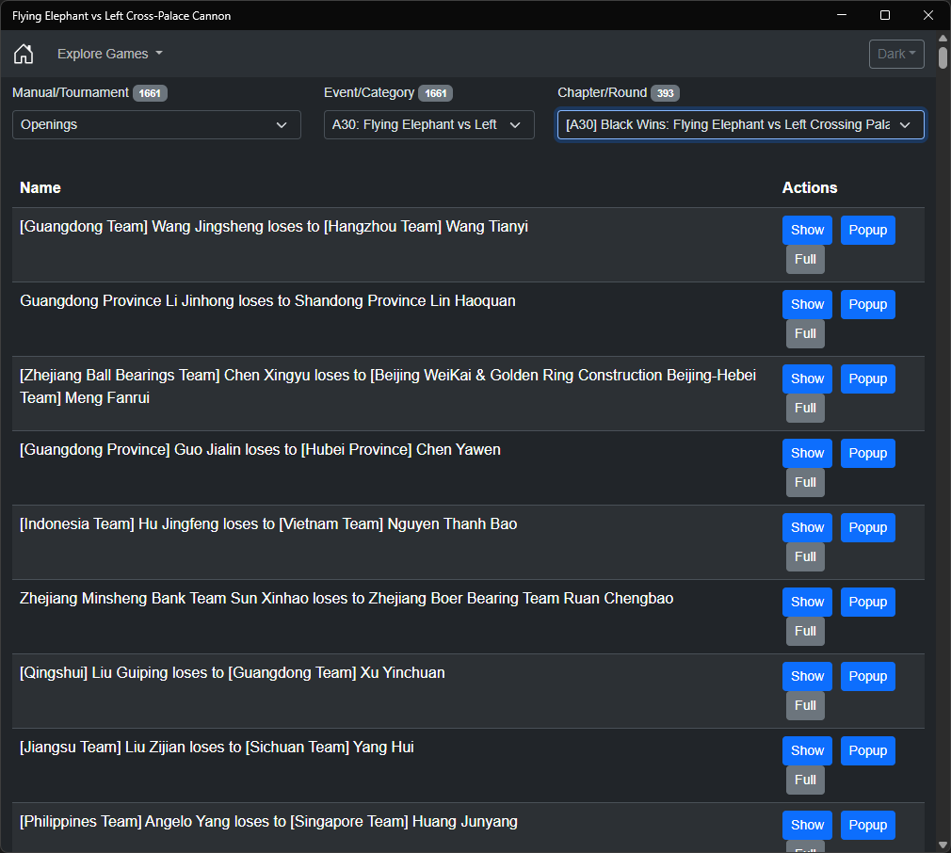Open Popup for Hu Jingfeng vs Nguyen Thanh Bao
The width and height of the screenshot is (951, 853).
pyautogui.click(x=867, y=527)
